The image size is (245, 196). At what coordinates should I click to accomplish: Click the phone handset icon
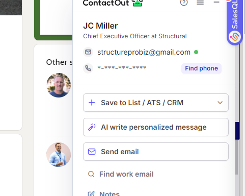[x=88, y=68]
